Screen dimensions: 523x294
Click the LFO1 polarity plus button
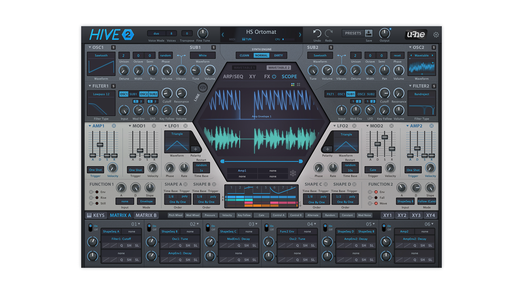pyautogui.click(x=196, y=149)
